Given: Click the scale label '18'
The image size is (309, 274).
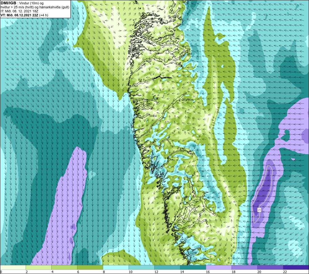Looking at the screenshot, I should click(x=233, y=272).
